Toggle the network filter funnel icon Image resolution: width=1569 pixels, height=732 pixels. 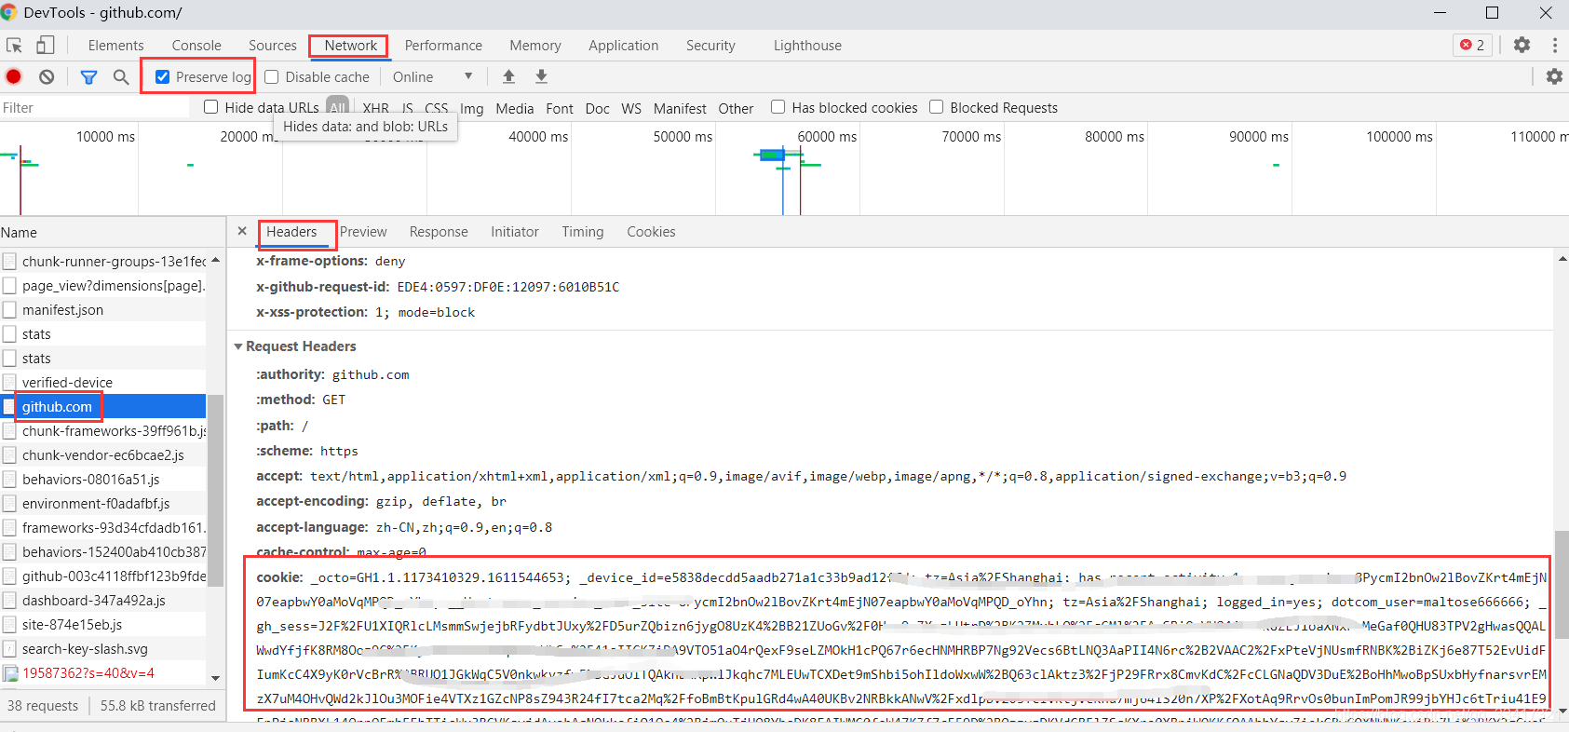(x=88, y=76)
